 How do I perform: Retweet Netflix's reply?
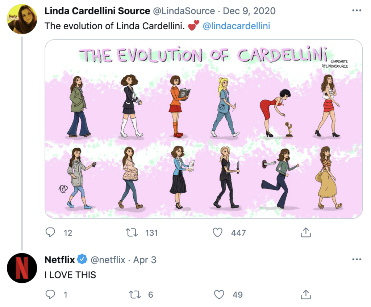(134, 295)
